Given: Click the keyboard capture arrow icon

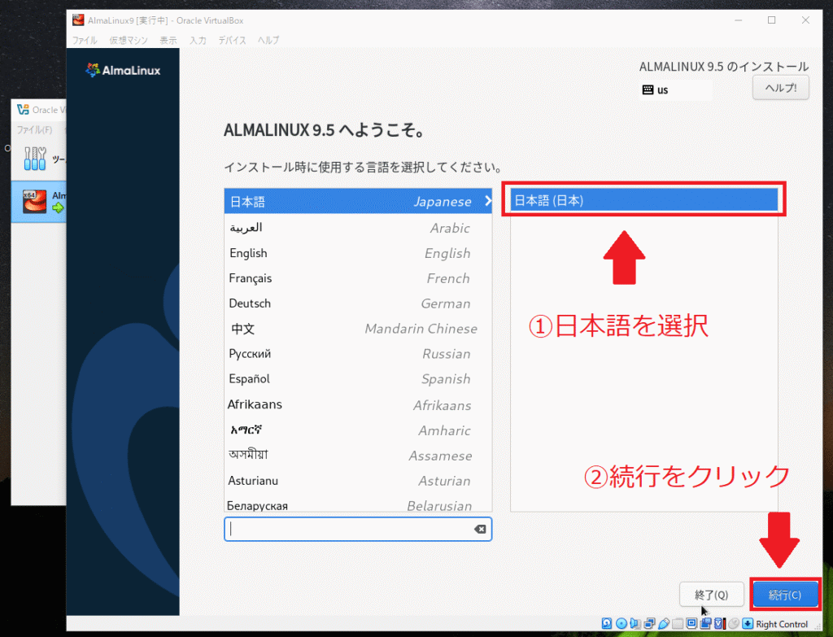Looking at the screenshot, I should [748, 623].
